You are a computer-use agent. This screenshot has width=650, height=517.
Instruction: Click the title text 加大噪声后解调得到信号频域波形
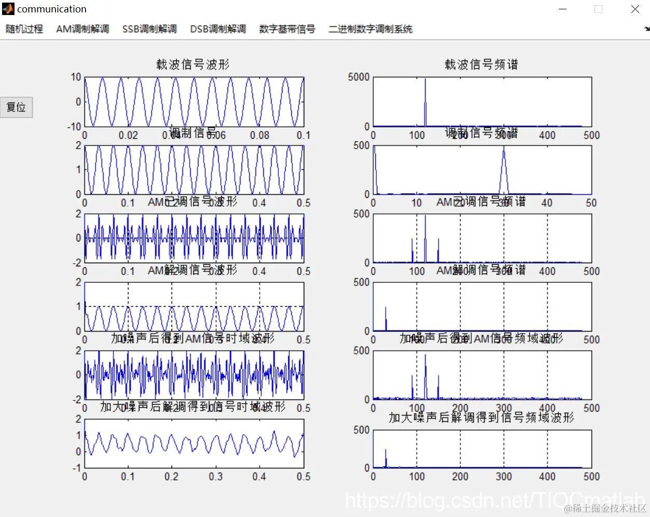coord(482,417)
